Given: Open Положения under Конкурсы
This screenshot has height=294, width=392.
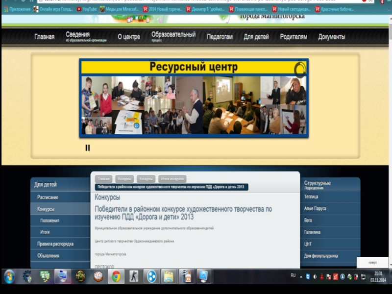Looking at the screenshot, I should coord(50,220).
